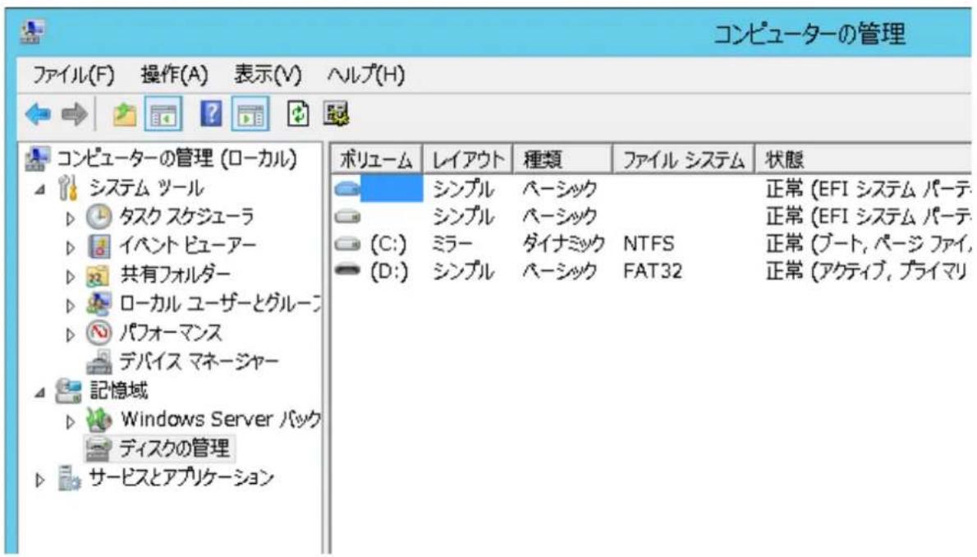Image resolution: width=977 pixels, height=557 pixels.
Task: Click the ローカル ユーザーとグループ icon
Action: (99, 303)
